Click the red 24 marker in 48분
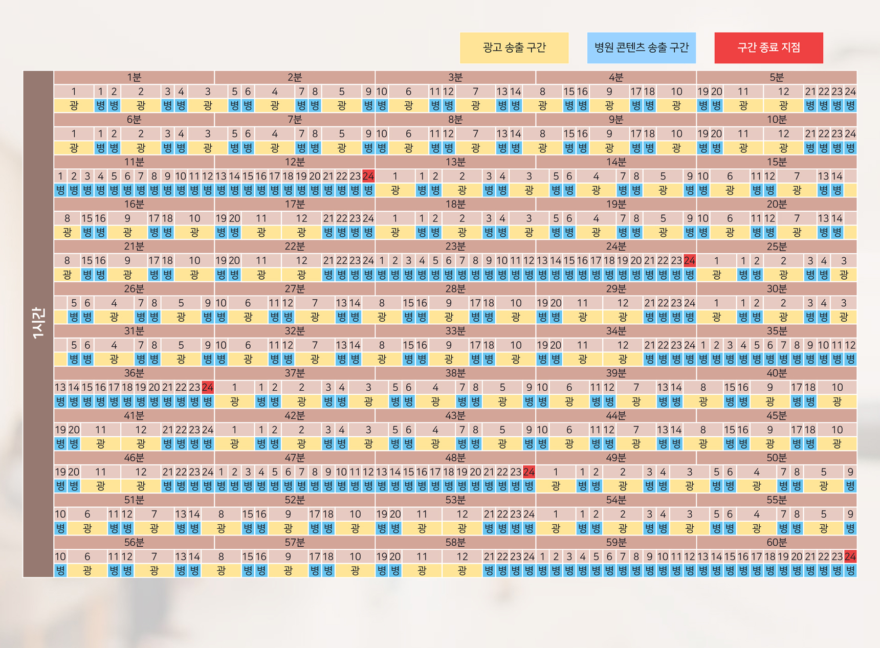 529,472
